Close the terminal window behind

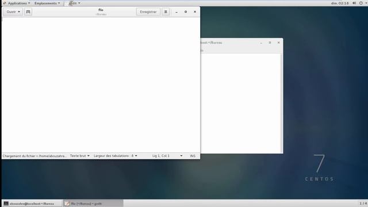pyautogui.click(x=278, y=43)
